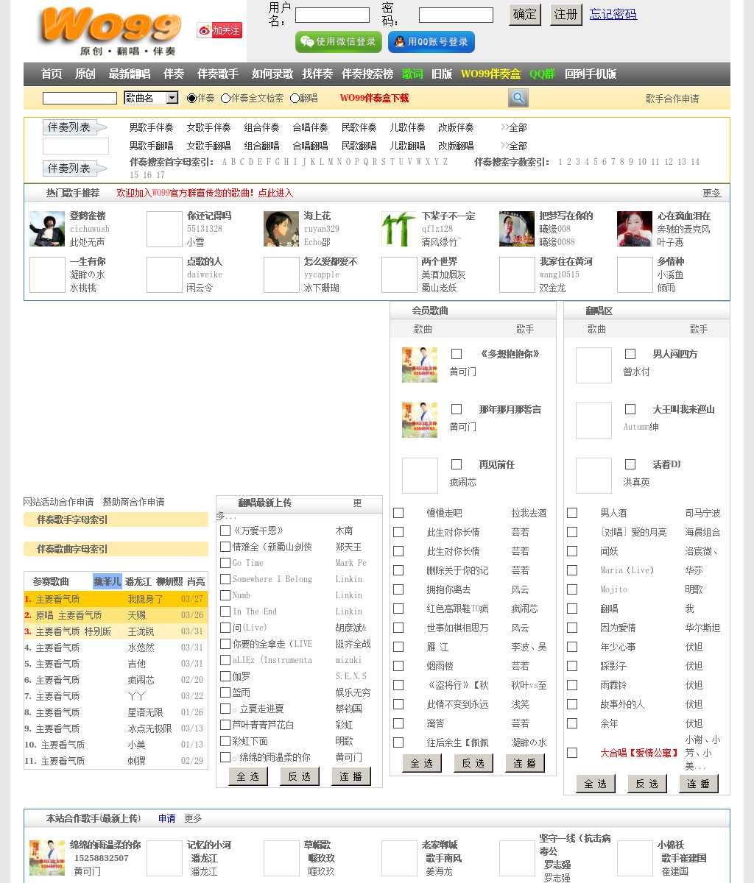Open 最新翻唱 navigation item
Image resolution: width=754 pixels, height=883 pixels.
[x=130, y=74]
